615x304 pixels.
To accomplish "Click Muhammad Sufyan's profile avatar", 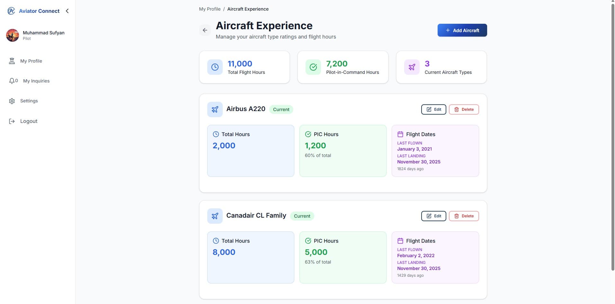I will (x=12, y=35).
